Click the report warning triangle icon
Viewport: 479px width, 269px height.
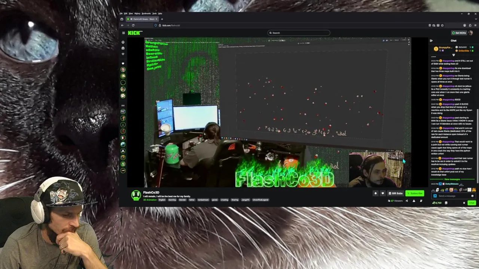(414, 201)
